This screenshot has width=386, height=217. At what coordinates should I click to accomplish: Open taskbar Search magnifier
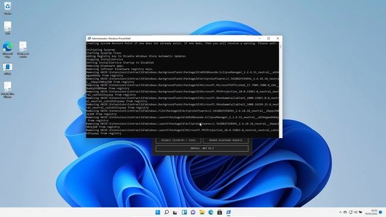click(166, 212)
